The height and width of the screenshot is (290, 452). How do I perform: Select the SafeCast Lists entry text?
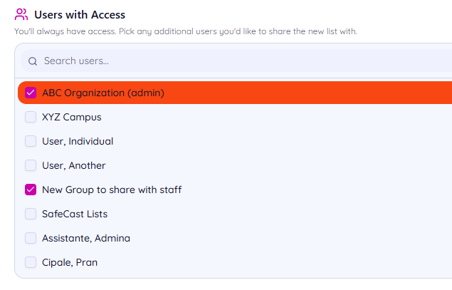pyautogui.click(x=75, y=214)
